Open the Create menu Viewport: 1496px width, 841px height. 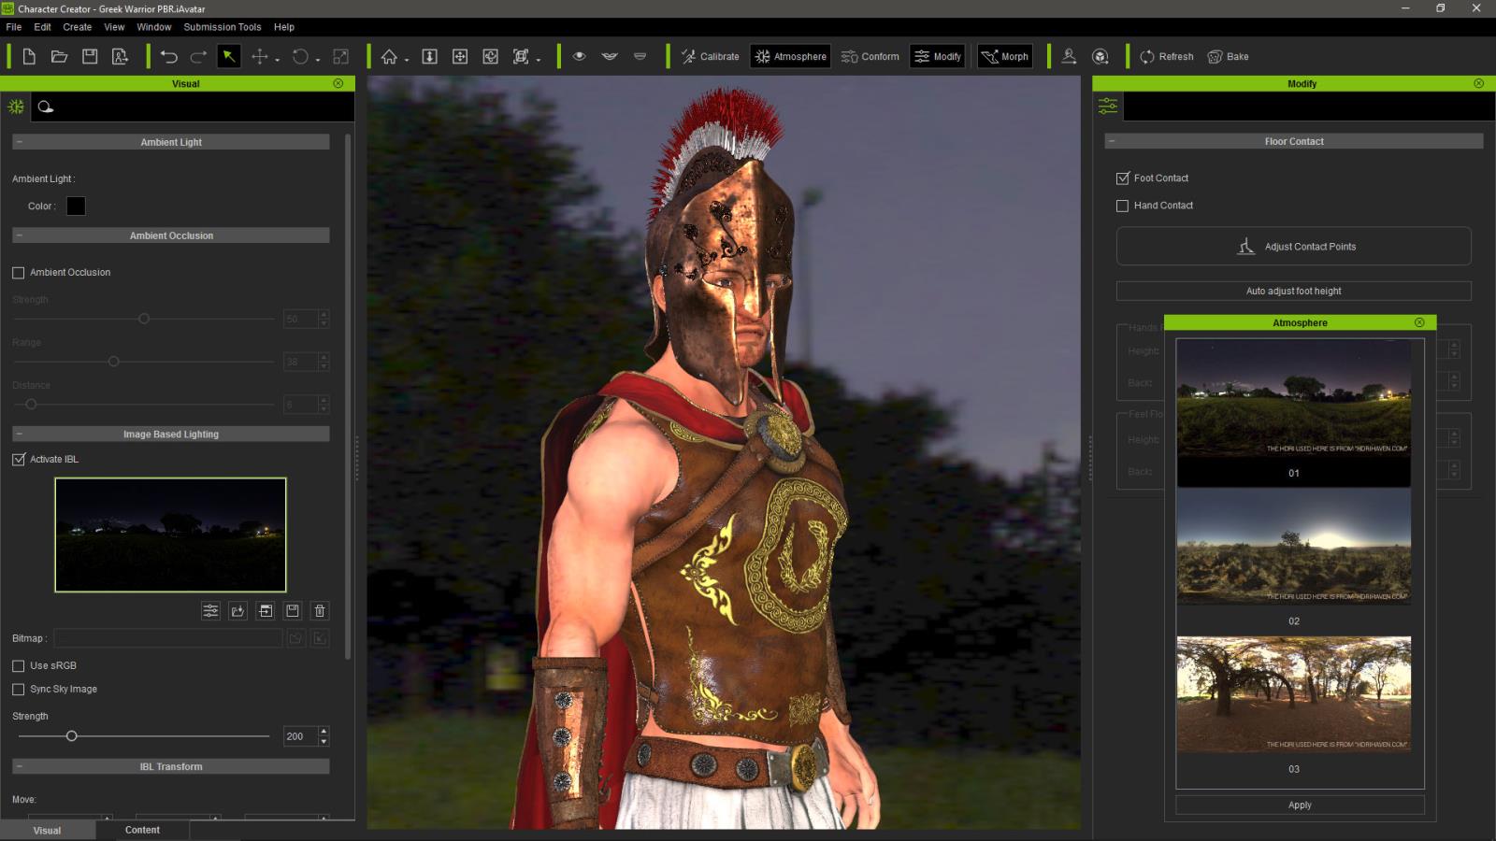click(x=78, y=27)
